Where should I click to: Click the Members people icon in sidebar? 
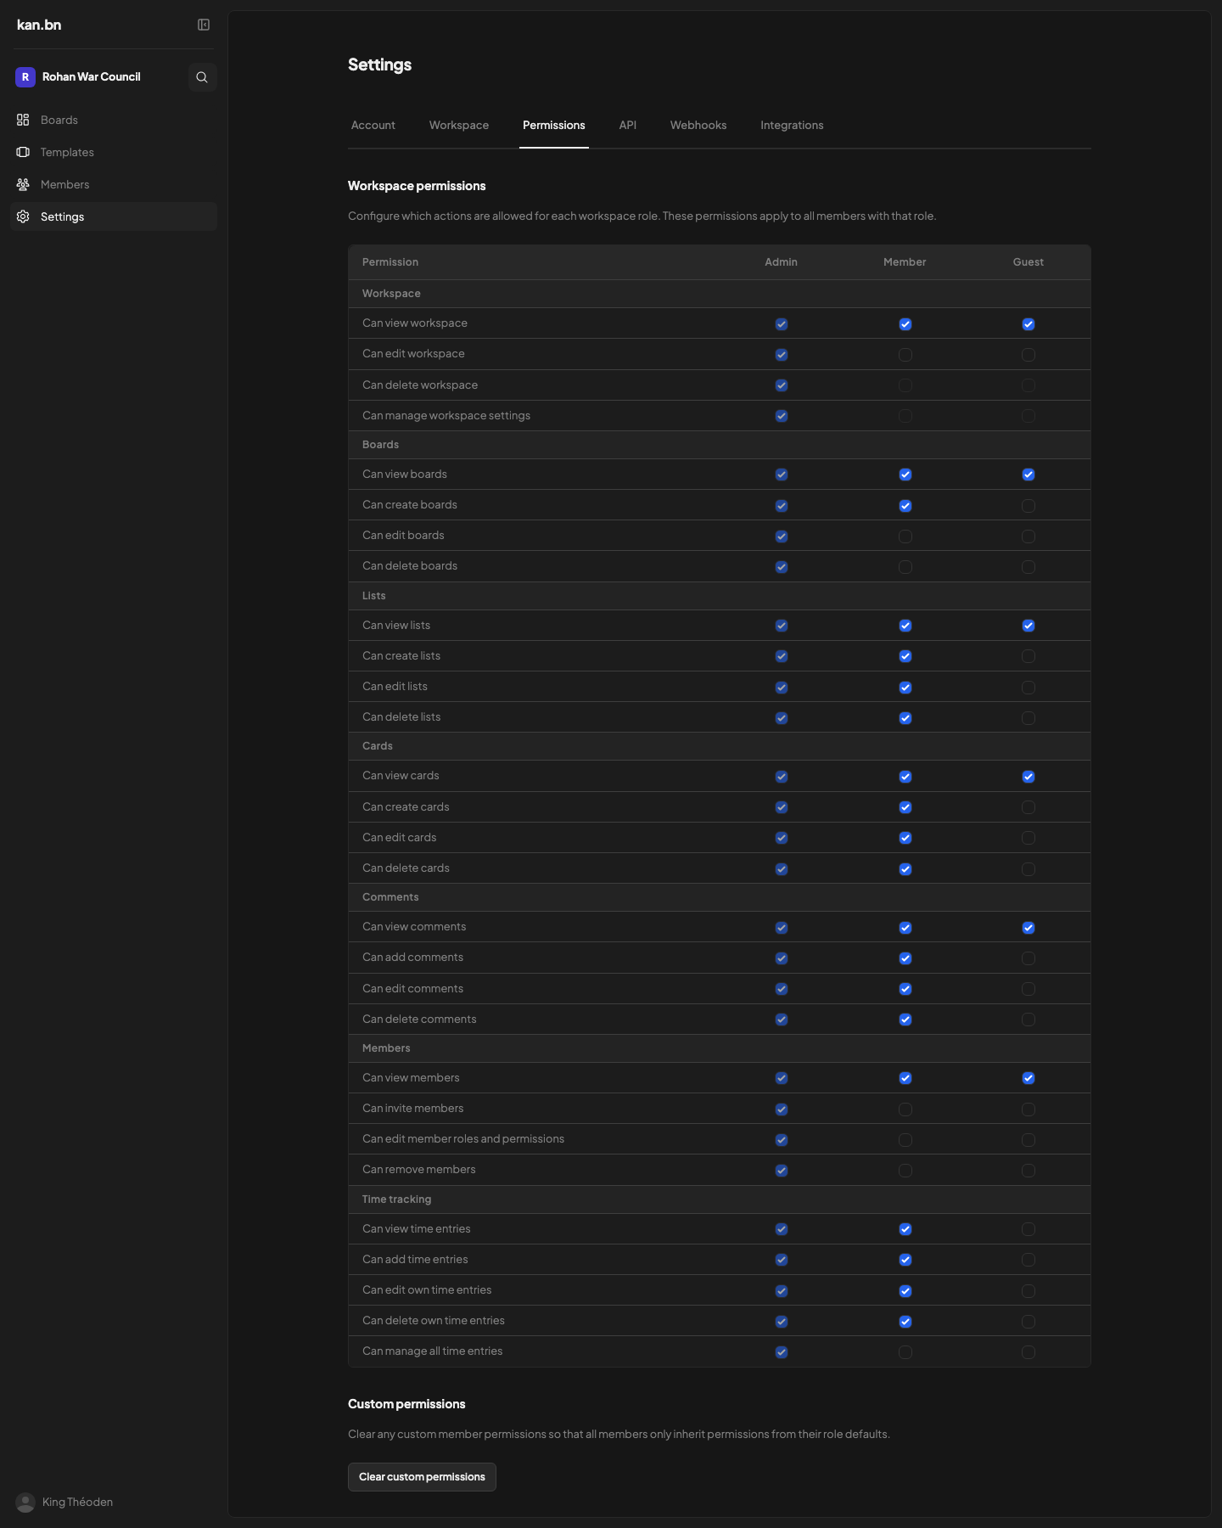[x=23, y=184]
